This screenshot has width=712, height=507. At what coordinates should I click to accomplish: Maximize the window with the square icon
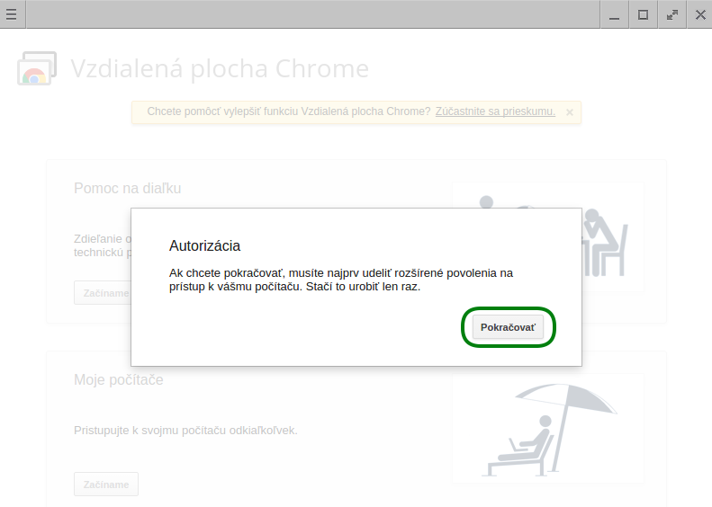[643, 14]
